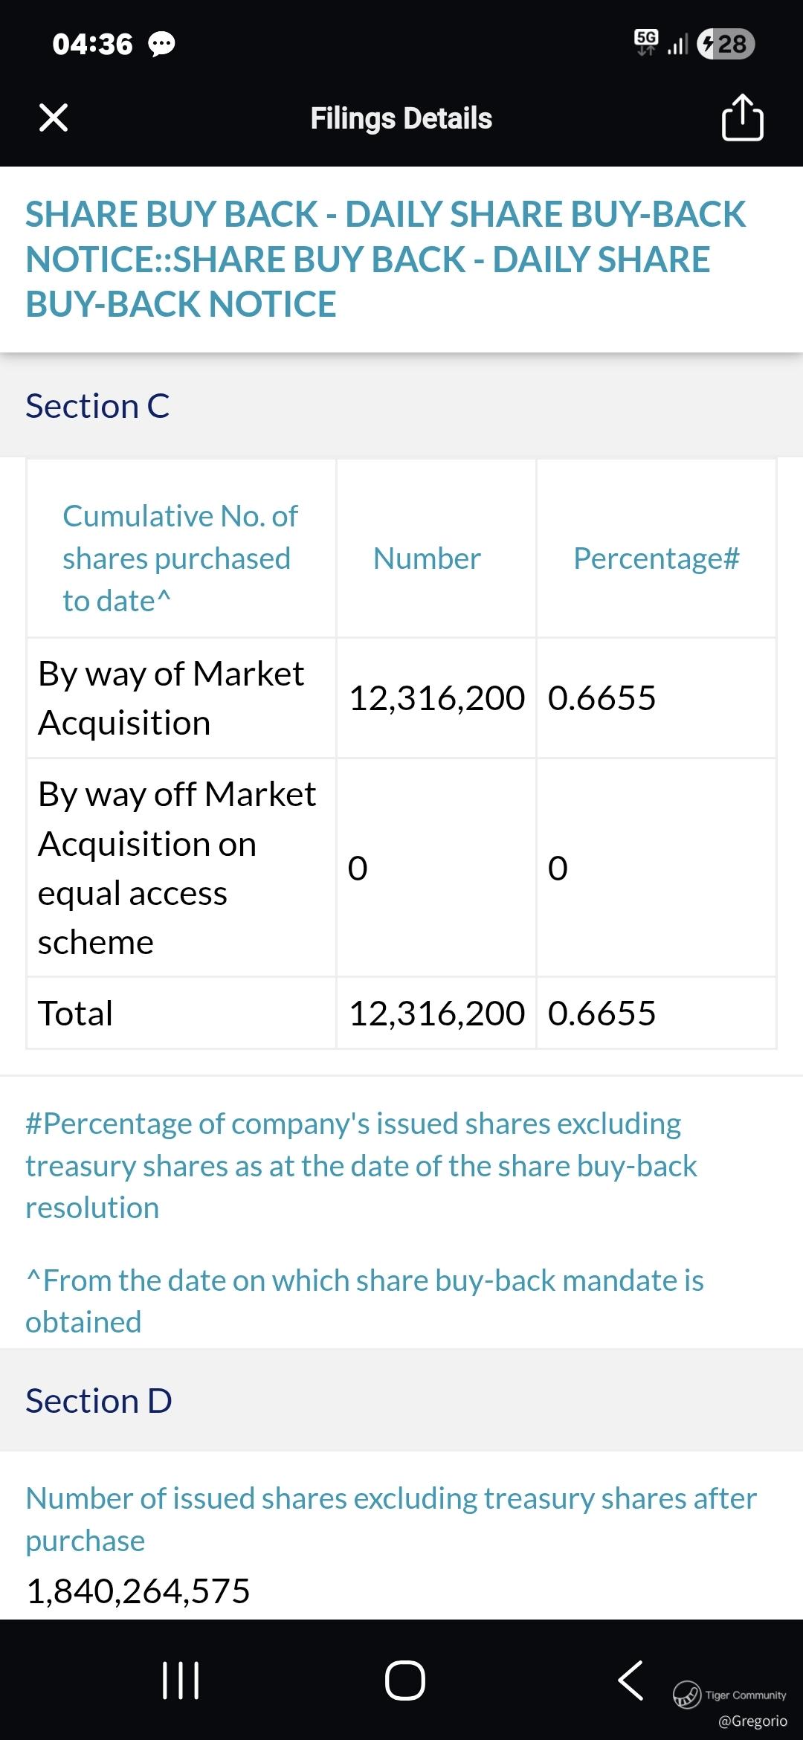Tap the signal strength bars icon
The image size is (803, 1740).
click(677, 45)
